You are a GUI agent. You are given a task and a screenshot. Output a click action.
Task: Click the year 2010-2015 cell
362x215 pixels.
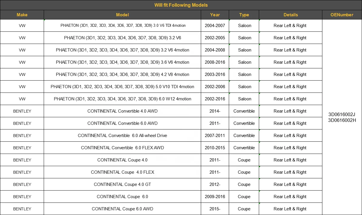(215, 148)
